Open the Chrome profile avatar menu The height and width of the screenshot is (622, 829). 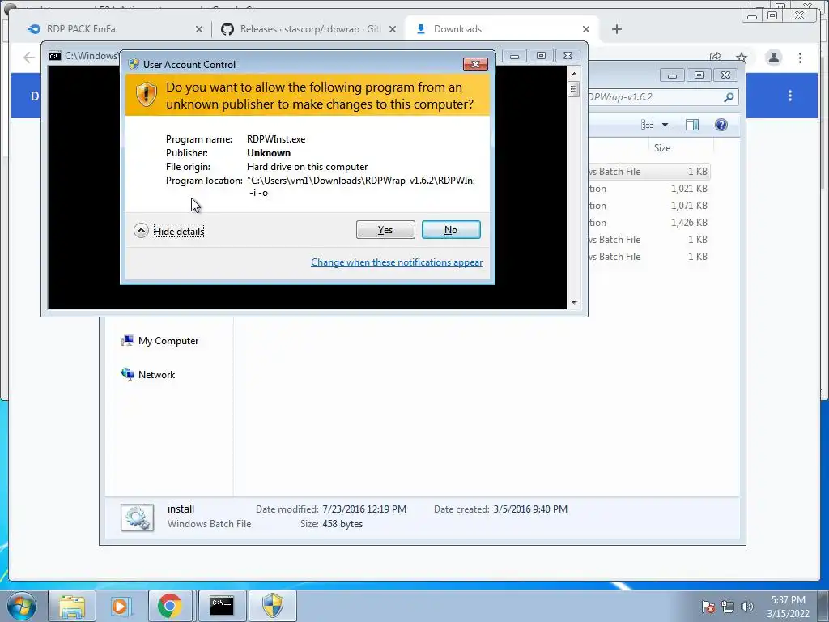tap(773, 58)
